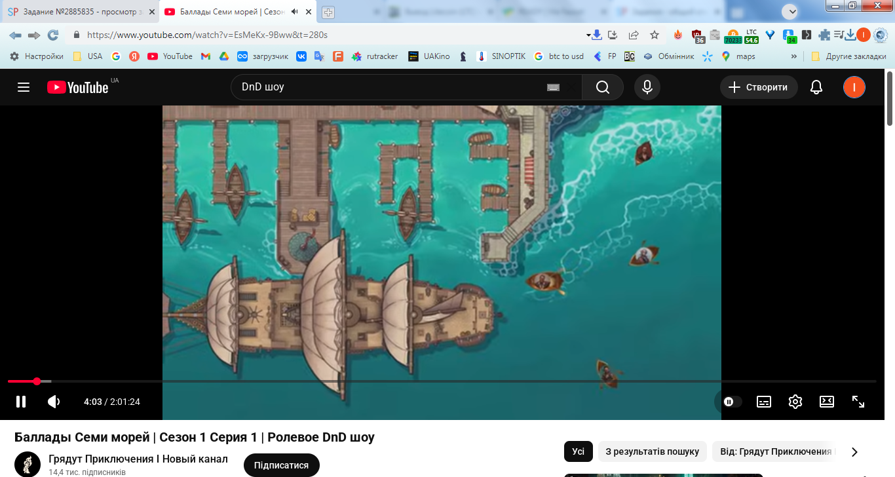Open the on-screen keyboard in the search box
Image resolution: width=895 pixels, height=477 pixels.
[553, 87]
